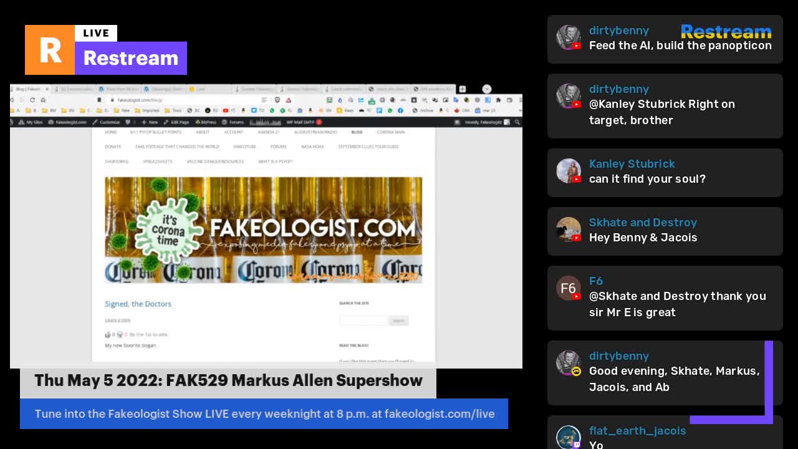Viewport: 798px width, 449px height.
Task: Open the Signed, the Doctors post title
Action: click(x=138, y=304)
